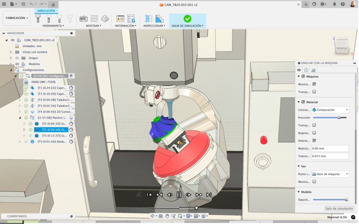
Task: Open the G-code listing icon
Action: click(131, 19)
